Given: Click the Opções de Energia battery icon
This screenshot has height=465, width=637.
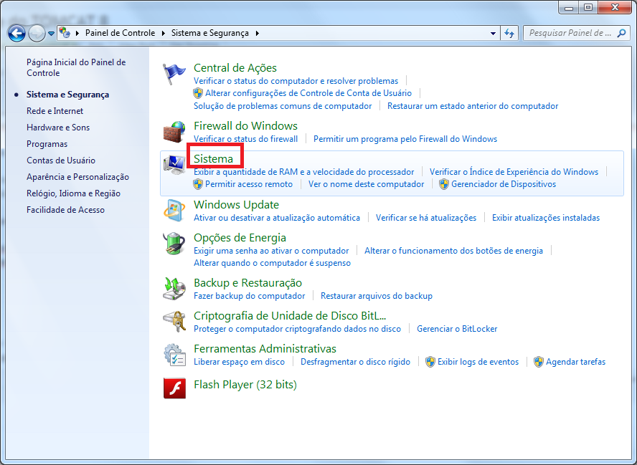Looking at the screenshot, I should [x=174, y=244].
